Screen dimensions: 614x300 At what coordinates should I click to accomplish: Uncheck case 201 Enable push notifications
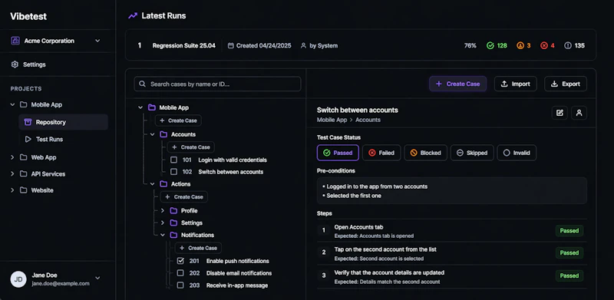point(180,261)
